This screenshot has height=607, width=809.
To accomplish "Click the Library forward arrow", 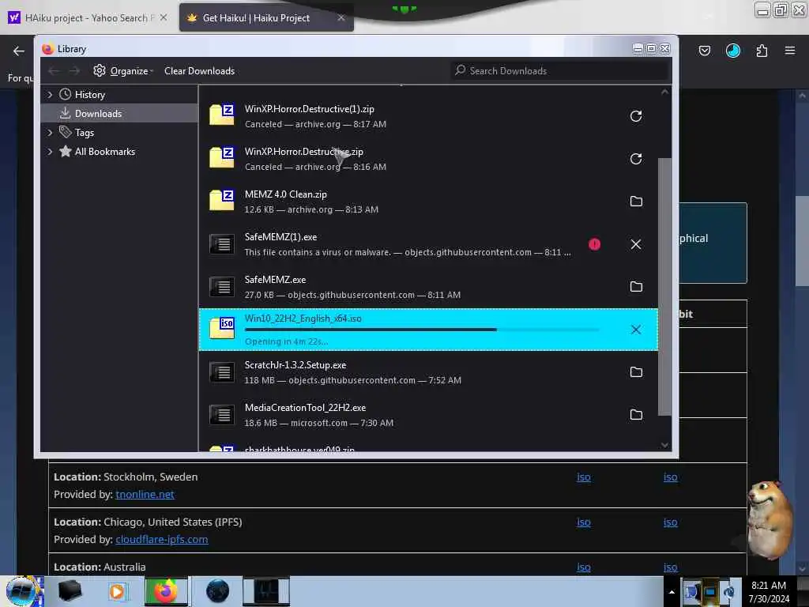I will [x=74, y=70].
